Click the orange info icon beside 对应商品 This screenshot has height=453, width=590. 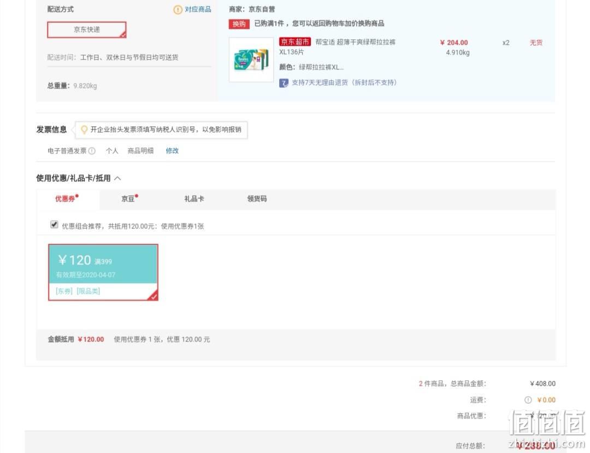click(x=178, y=10)
